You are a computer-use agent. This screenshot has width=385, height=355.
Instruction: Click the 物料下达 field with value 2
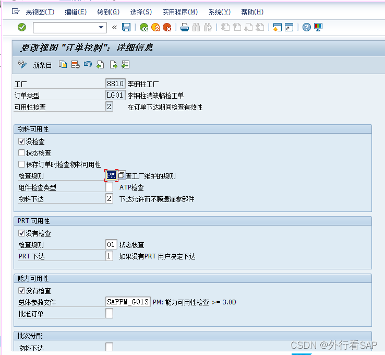coord(109,198)
